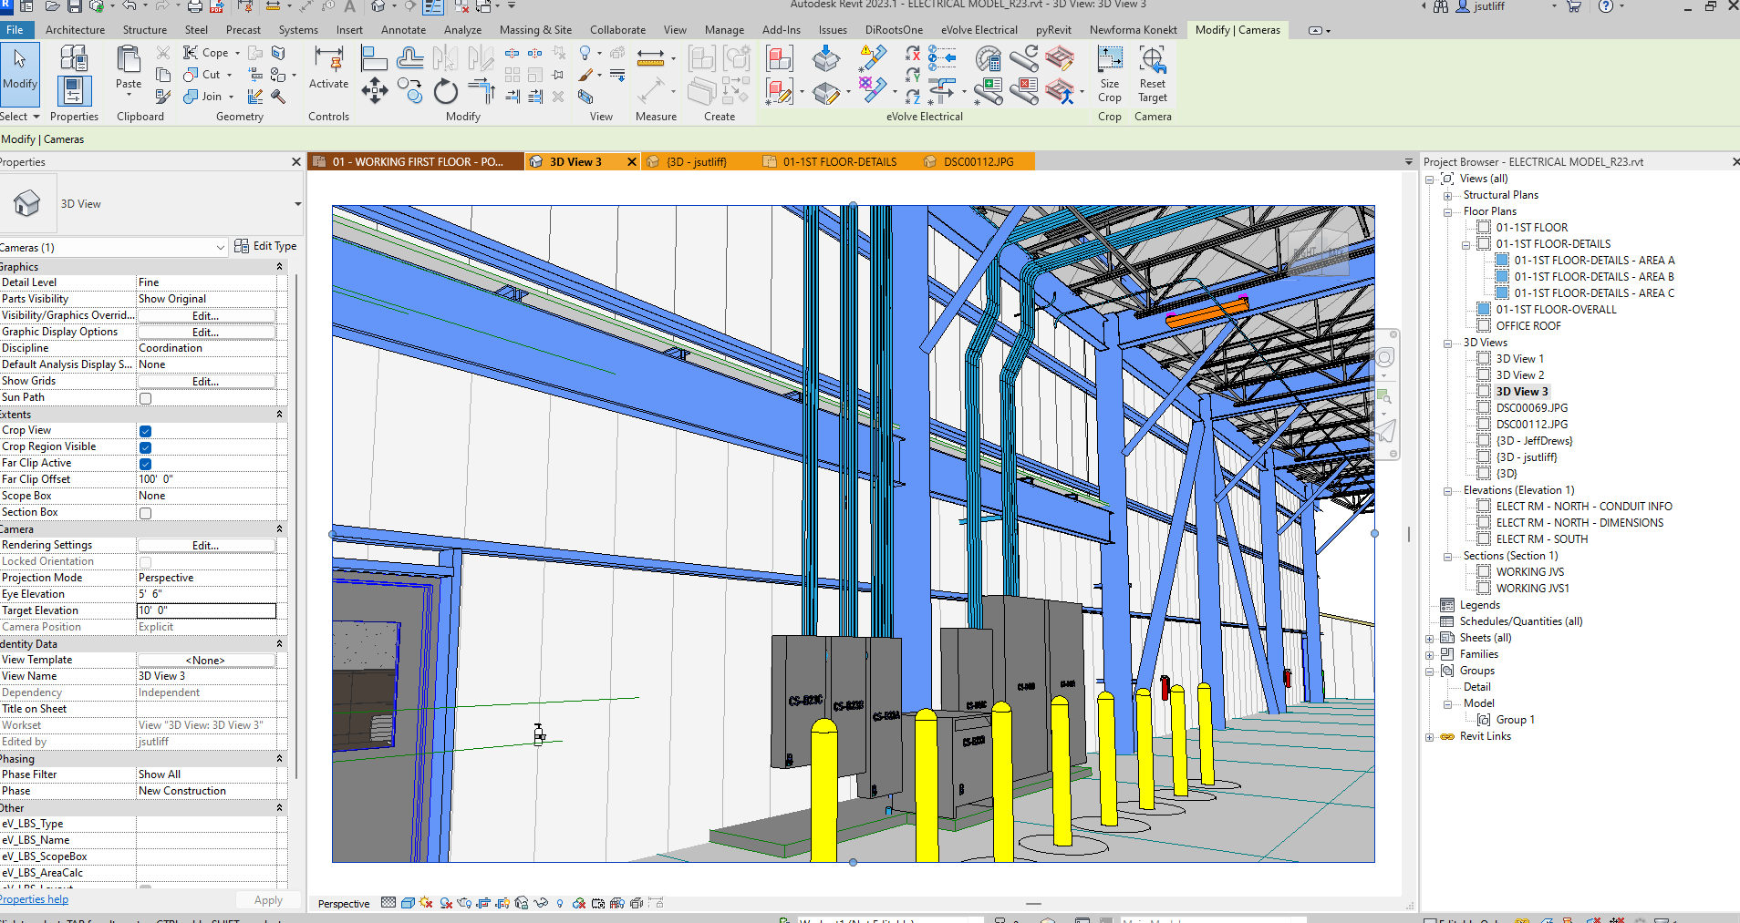
Task: Expand the Structural Plans tree node
Action: tap(1447, 195)
